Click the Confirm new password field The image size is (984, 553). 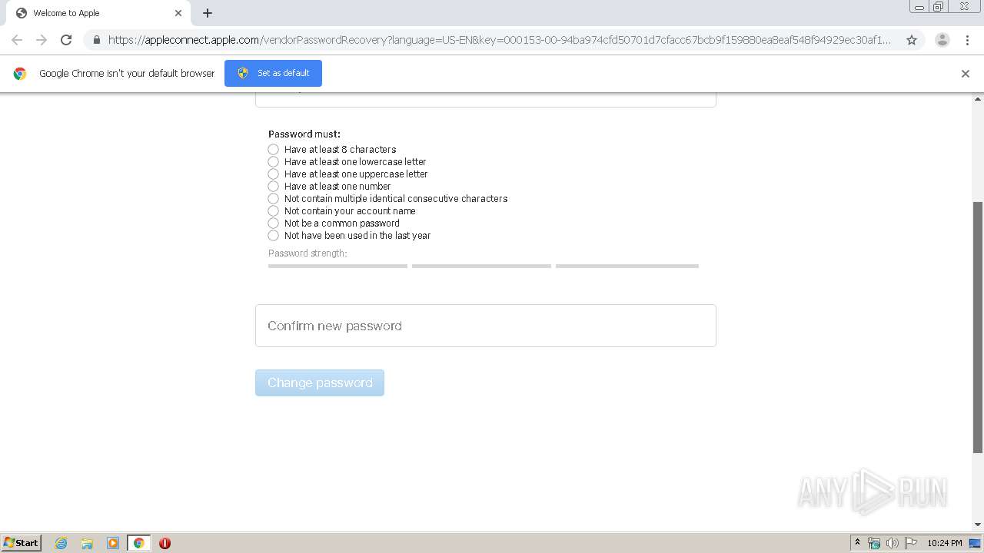click(x=486, y=326)
